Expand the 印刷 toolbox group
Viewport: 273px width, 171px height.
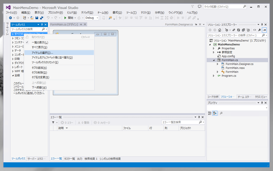coord(13,59)
